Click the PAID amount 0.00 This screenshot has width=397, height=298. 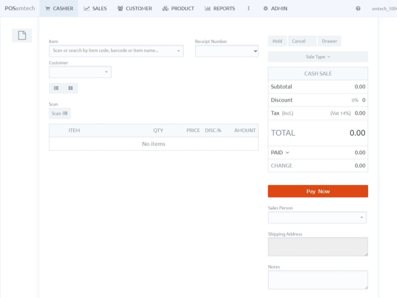coord(360,153)
